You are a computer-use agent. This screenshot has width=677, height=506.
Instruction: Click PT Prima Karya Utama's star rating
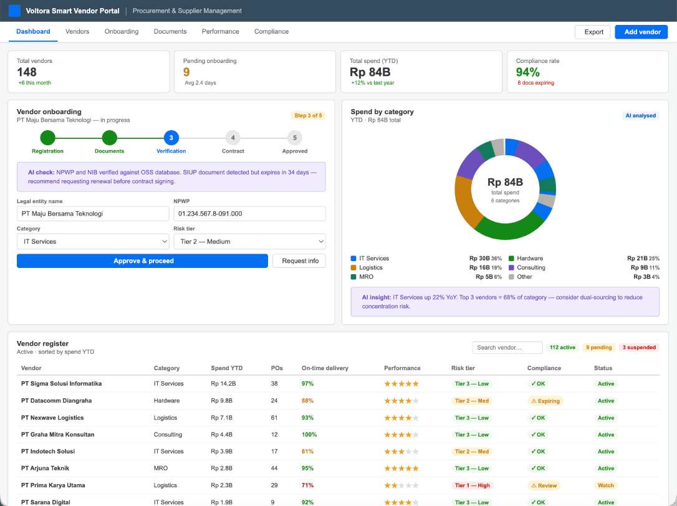401,485
